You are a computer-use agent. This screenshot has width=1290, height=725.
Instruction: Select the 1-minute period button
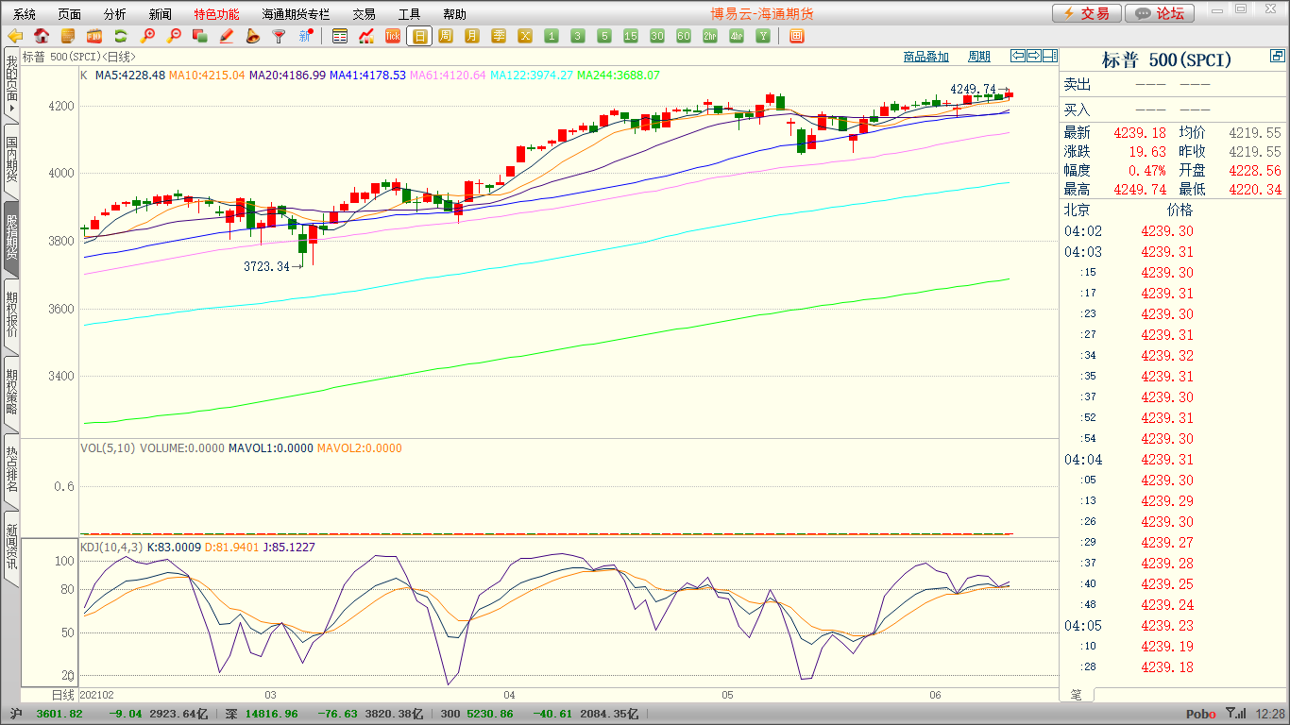[552, 37]
